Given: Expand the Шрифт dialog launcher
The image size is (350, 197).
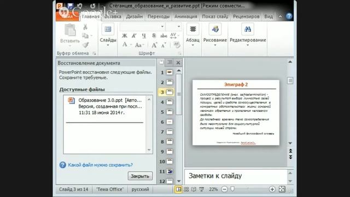Looking at the screenshot, I should pyautogui.click(x=179, y=54).
